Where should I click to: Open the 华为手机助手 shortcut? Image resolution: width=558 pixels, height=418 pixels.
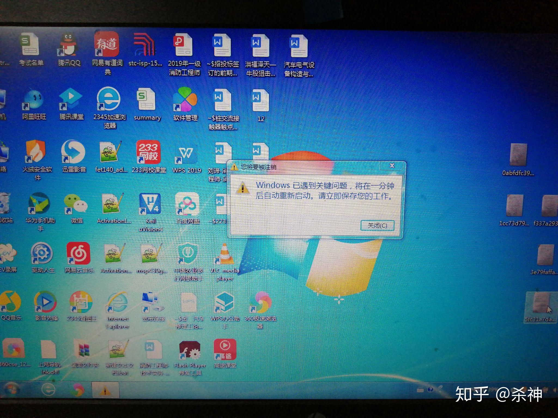[40, 212]
